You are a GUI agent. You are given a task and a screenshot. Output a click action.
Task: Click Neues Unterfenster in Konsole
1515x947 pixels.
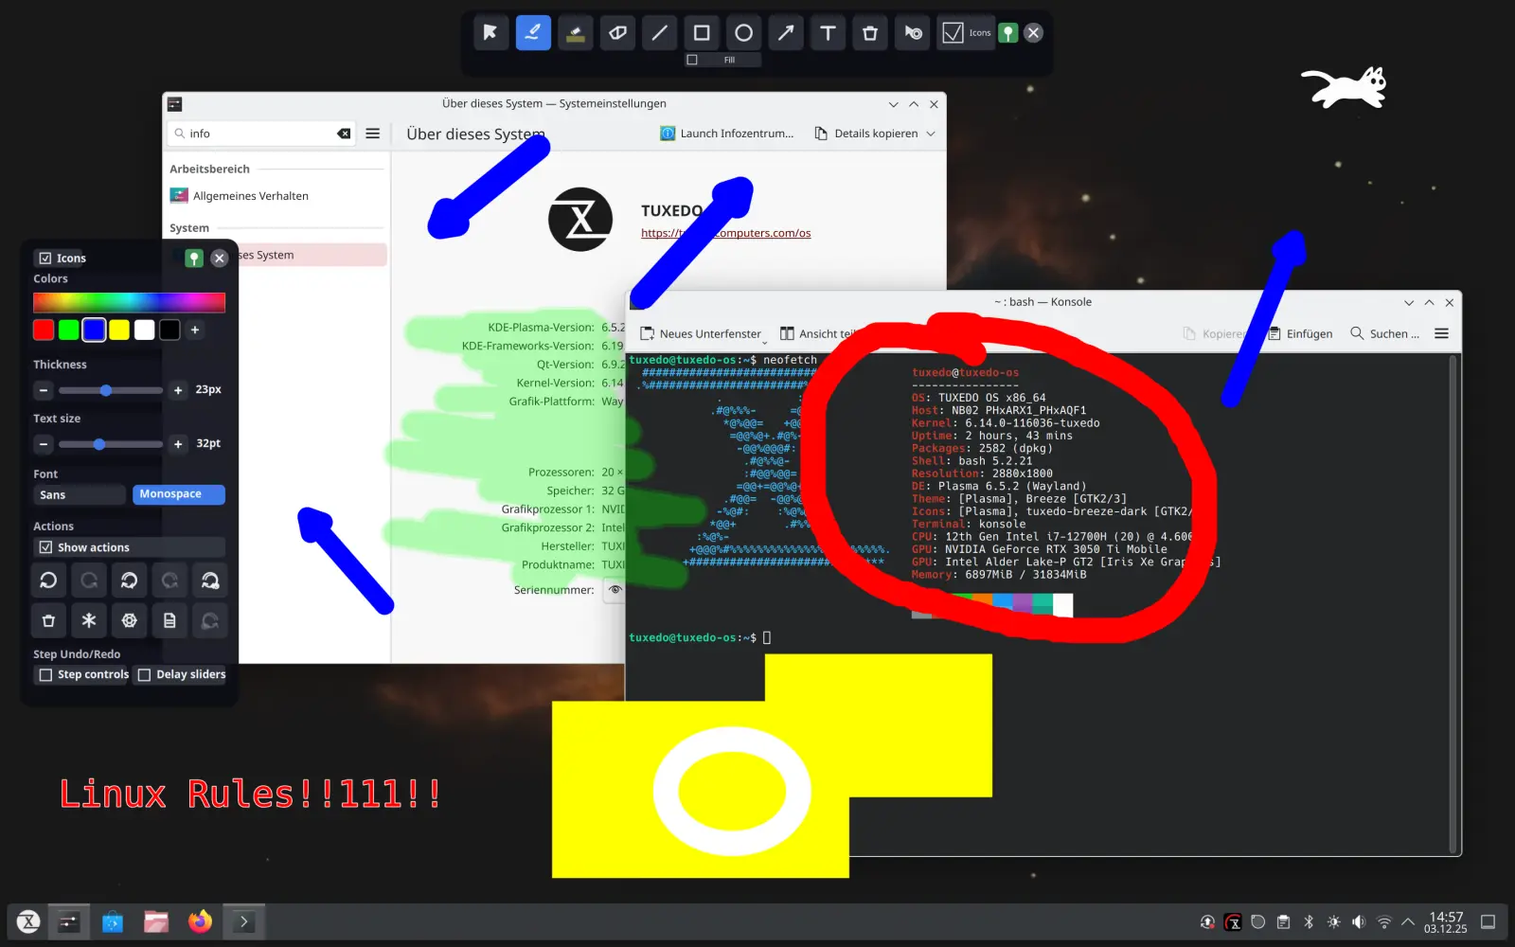click(x=702, y=333)
